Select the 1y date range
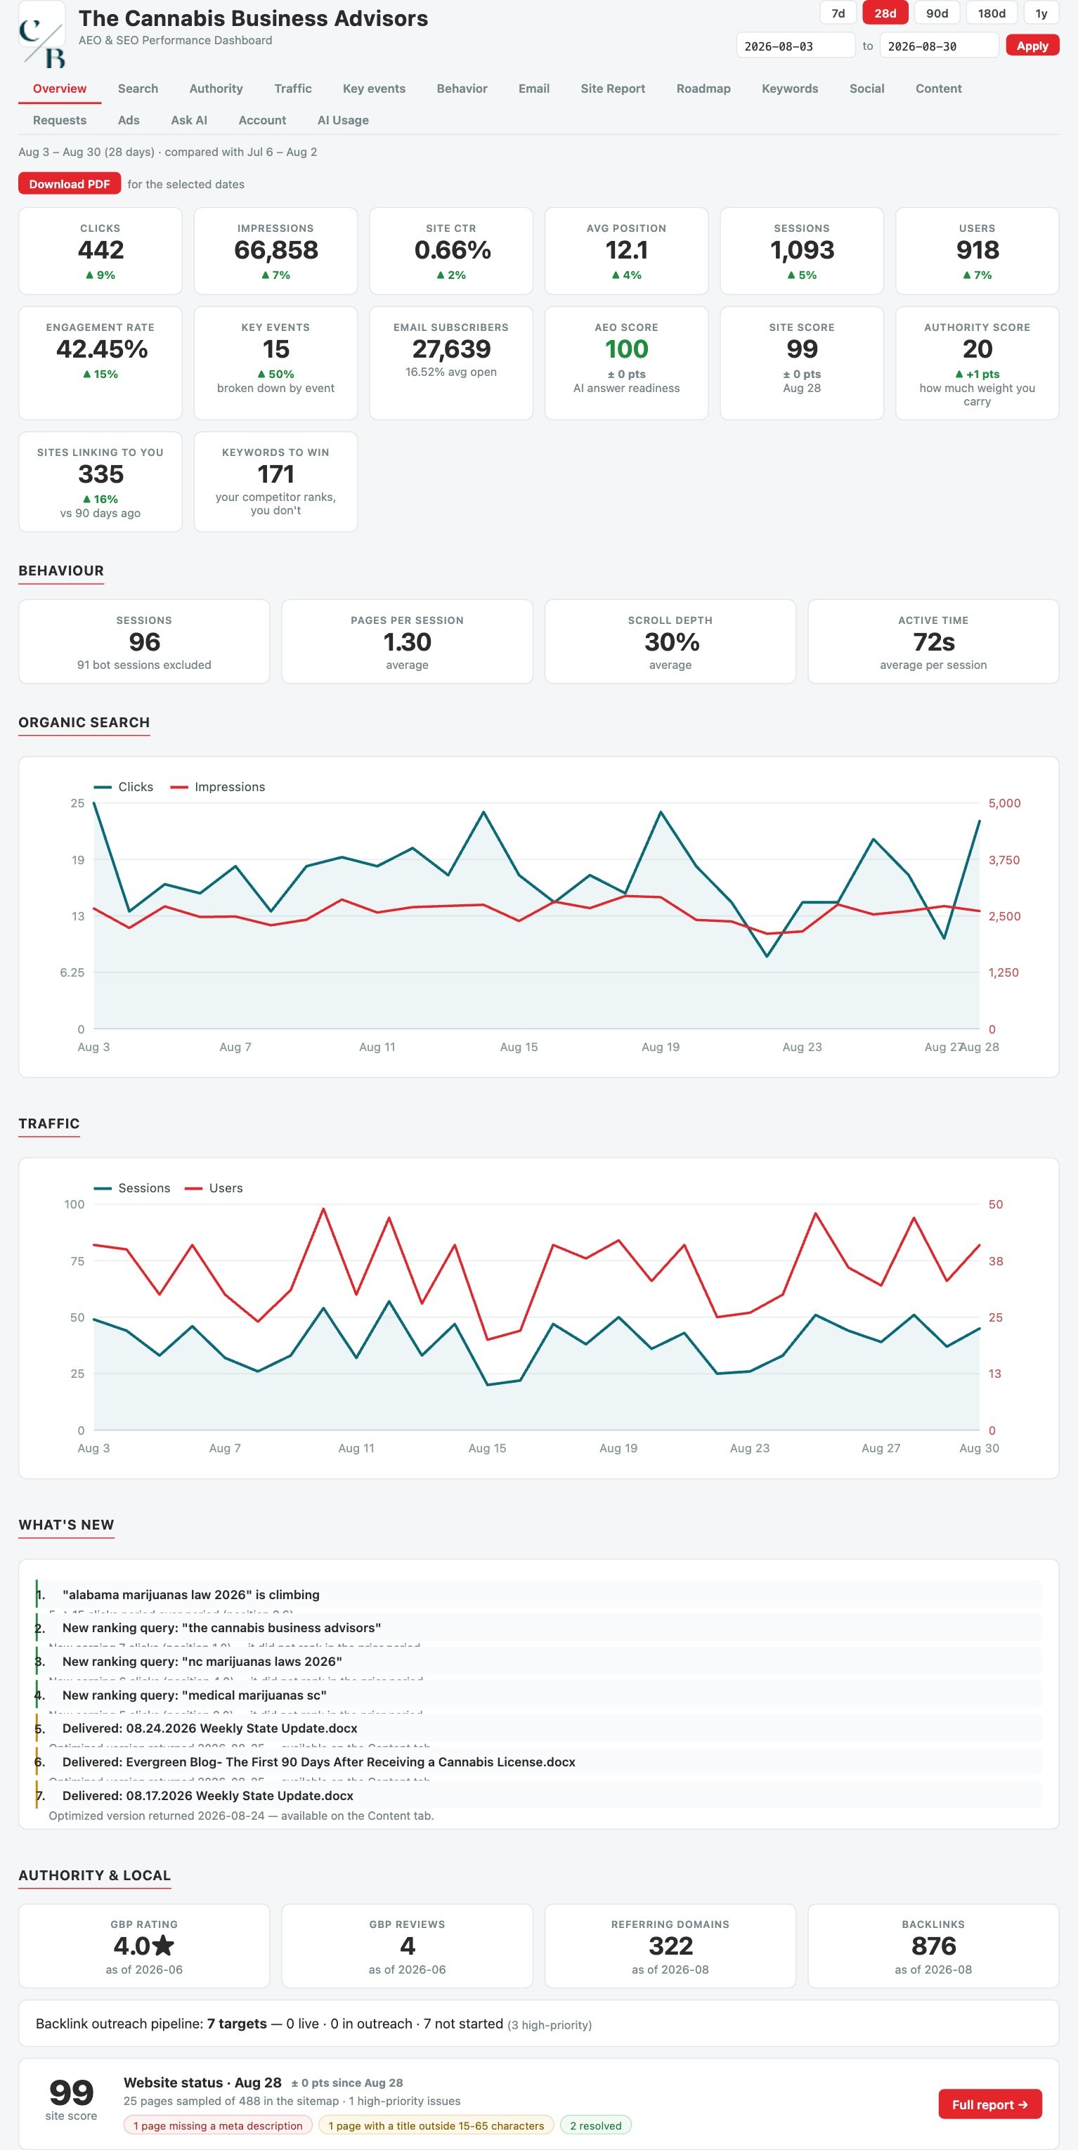 pos(1041,13)
